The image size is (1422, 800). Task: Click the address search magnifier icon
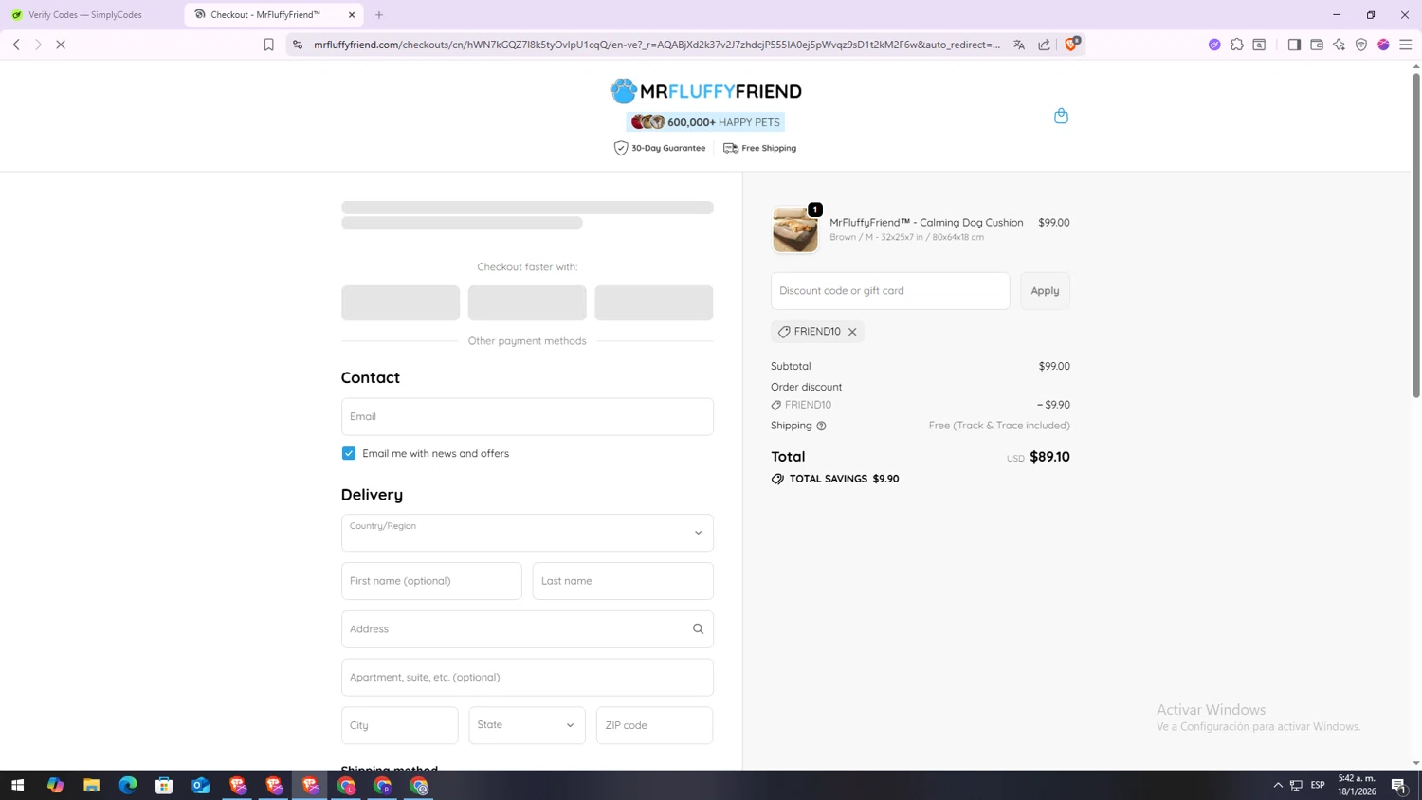tap(698, 628)
